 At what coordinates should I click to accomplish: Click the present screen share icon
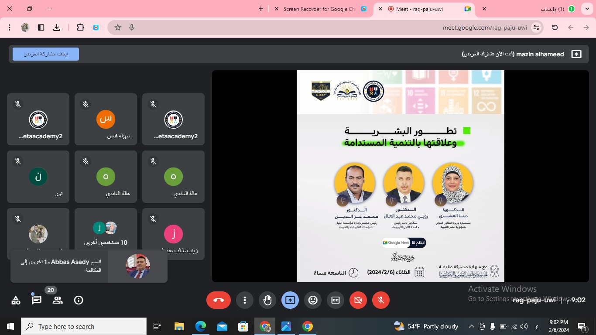[x=290, y=300]
